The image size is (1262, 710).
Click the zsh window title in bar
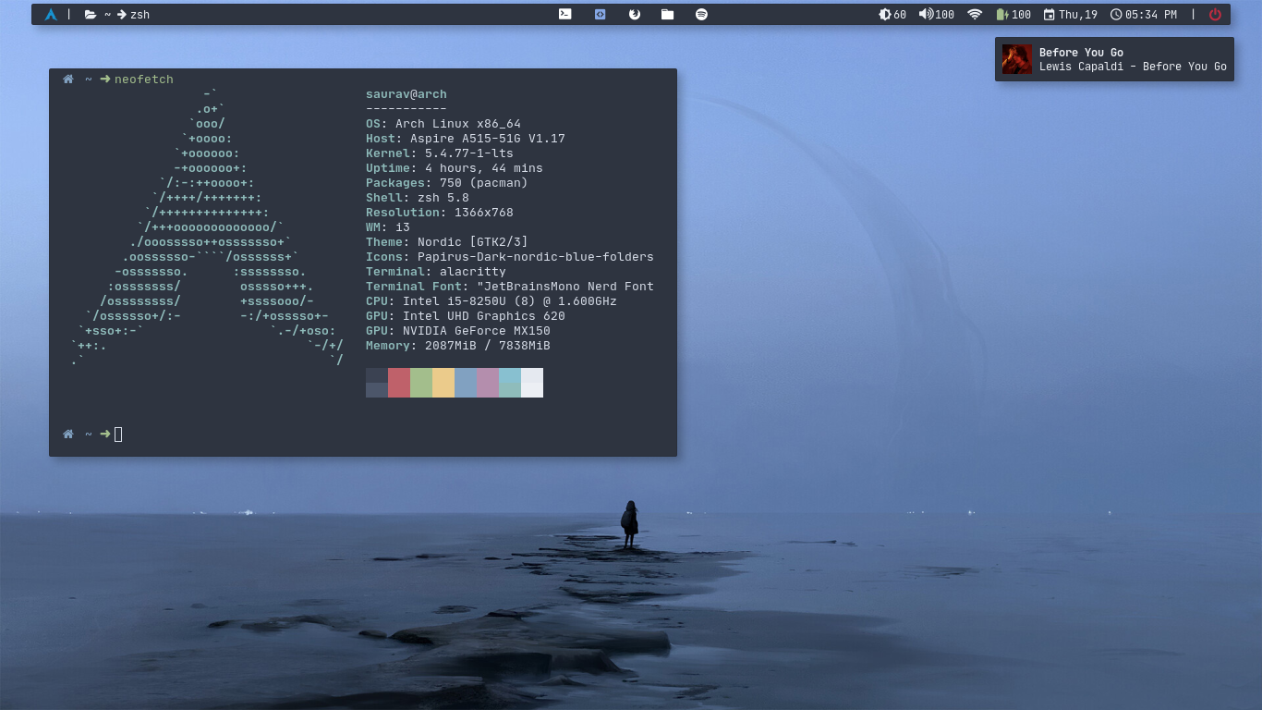click(x=140, y=15)
